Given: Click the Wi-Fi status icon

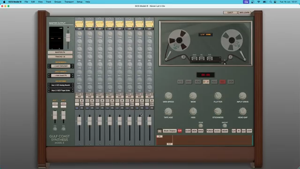Looking at the screenshot, I should [x=258, y=2].
